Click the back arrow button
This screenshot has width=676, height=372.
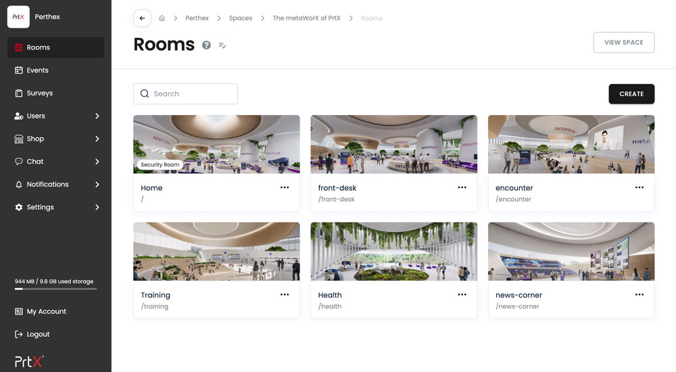tap(142, 18)
